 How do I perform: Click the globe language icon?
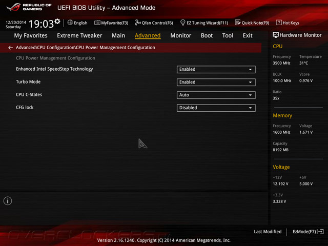[70, 23]
